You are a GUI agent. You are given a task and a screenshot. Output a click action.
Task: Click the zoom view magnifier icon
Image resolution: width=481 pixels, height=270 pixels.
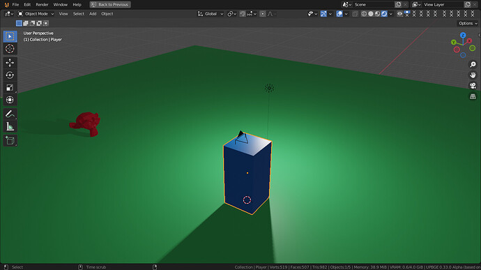(473, 64)
